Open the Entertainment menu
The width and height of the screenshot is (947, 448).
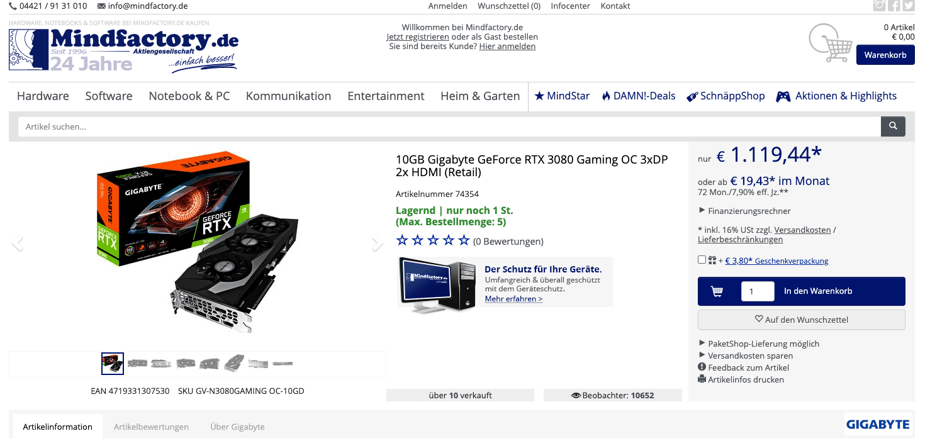click(386, 96)
